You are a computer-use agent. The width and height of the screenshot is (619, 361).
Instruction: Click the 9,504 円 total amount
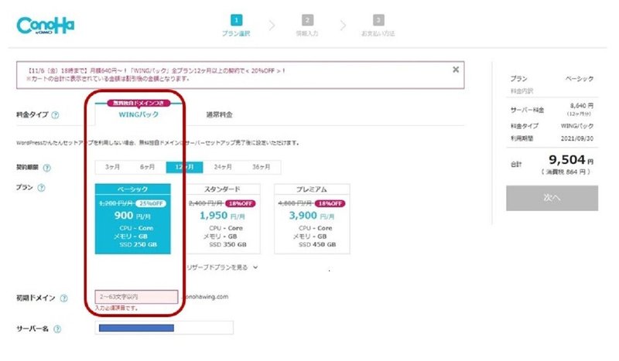point(571,160)
